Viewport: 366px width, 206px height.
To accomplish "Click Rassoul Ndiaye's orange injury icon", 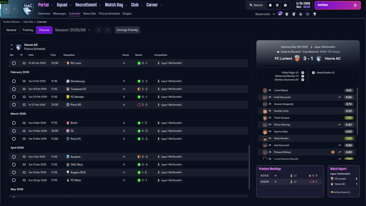I will [333, 152].
